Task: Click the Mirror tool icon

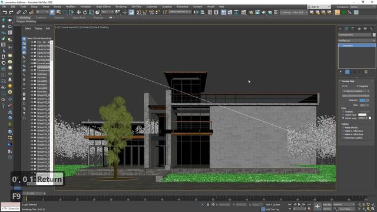Action: [196, 12]
